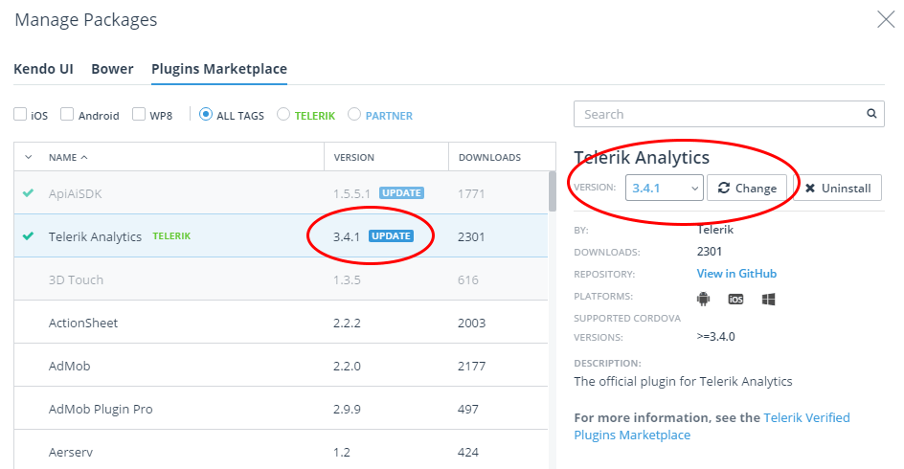904x469 pixels.
Task: Open the version 3.4.1 dropdown
Action: (x=665, y=188)
